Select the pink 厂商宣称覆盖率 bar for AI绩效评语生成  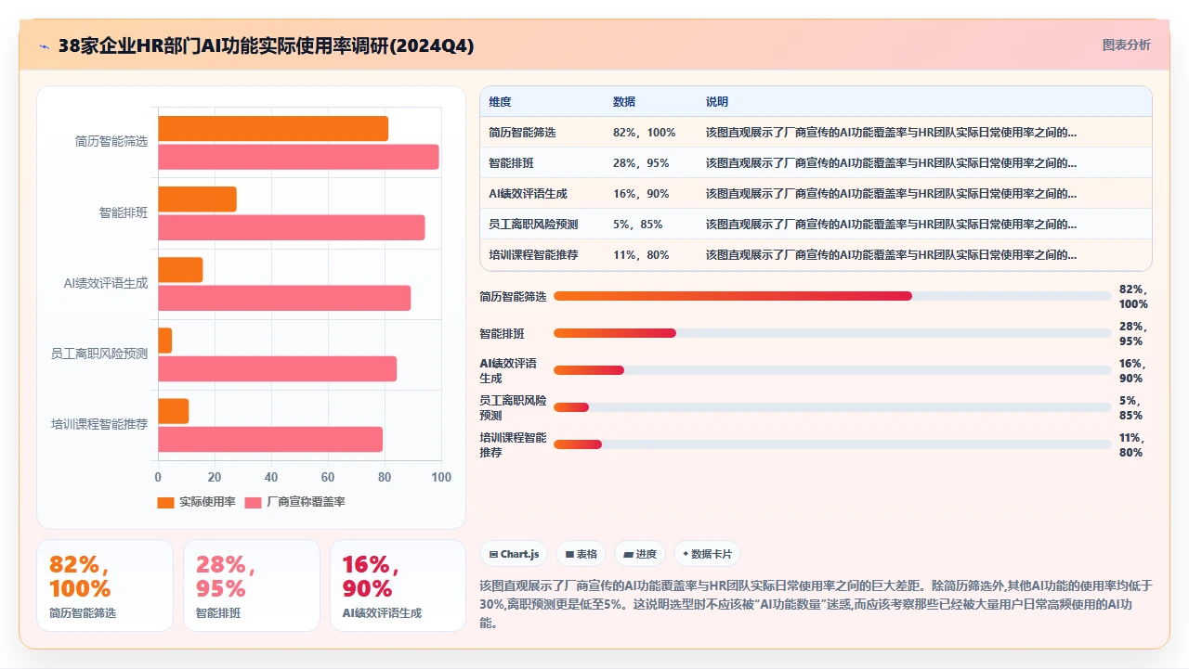[284, 298]
